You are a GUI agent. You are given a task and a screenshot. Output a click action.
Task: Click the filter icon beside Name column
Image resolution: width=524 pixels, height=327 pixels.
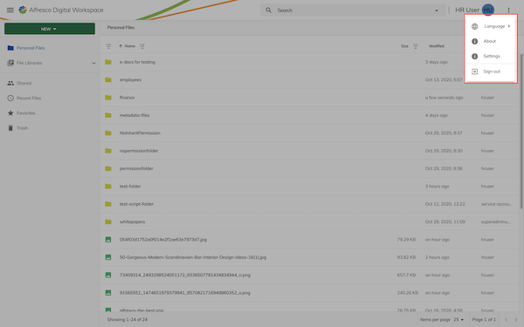tap(142, 46)
